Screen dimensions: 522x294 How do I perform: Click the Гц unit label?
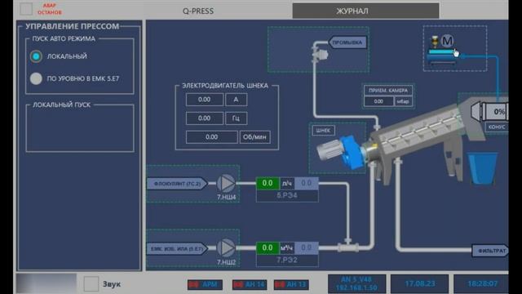click(236, 118)
